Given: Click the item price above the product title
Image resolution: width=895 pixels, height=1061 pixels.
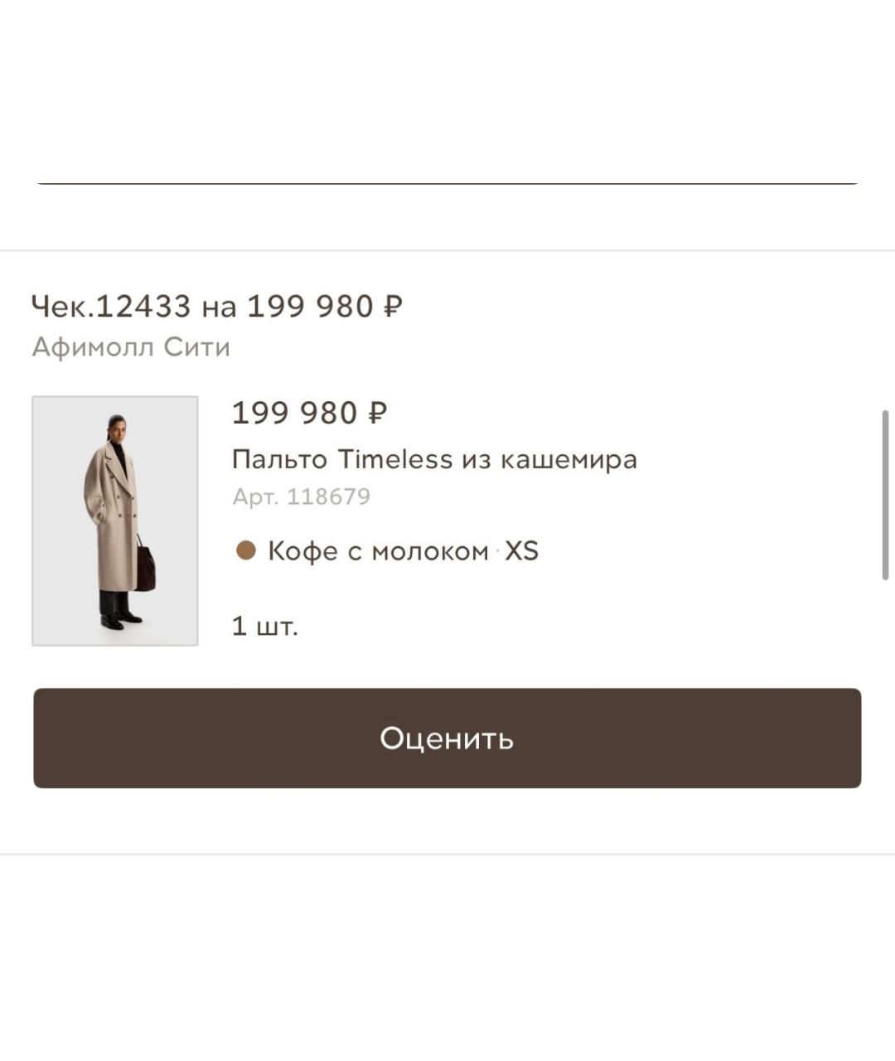Looking at the screenshot, I should (x=309, y=413).
